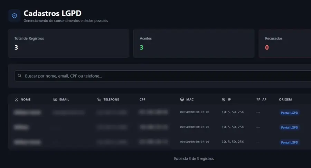Screen dimensions: 311x168
Task: Select the ORIGEM column header
Action: [x=285, y=99]
